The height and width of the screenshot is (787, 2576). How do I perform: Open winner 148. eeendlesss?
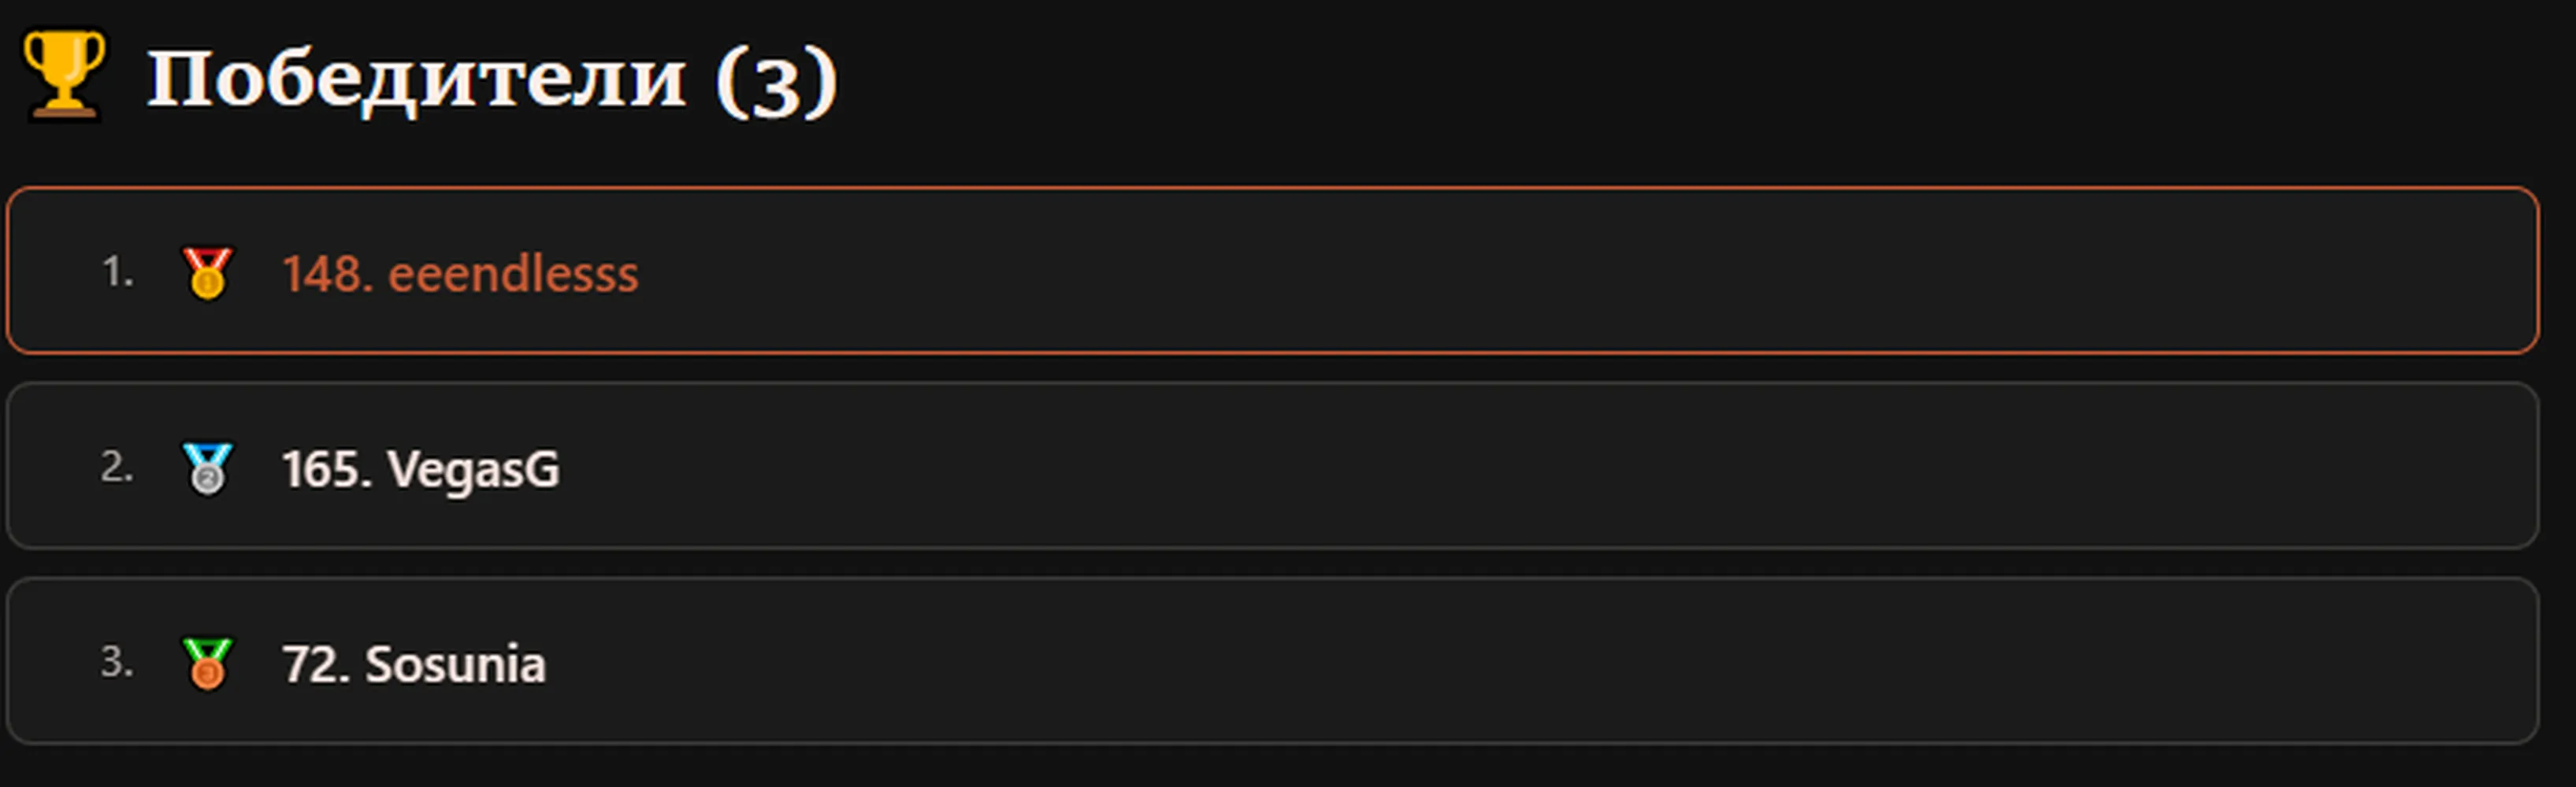tap(460, 274)
